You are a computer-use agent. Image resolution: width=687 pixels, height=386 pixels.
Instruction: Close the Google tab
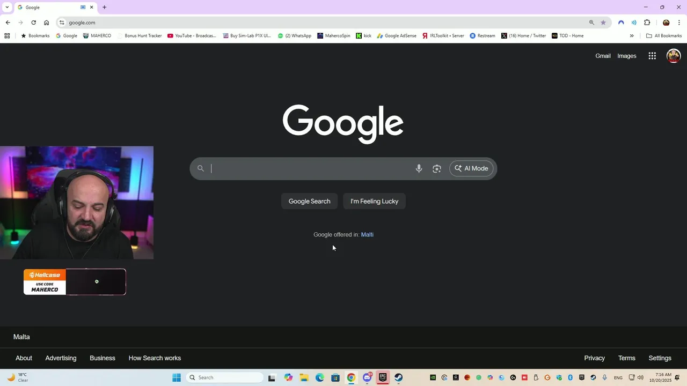tap(91, 8)
